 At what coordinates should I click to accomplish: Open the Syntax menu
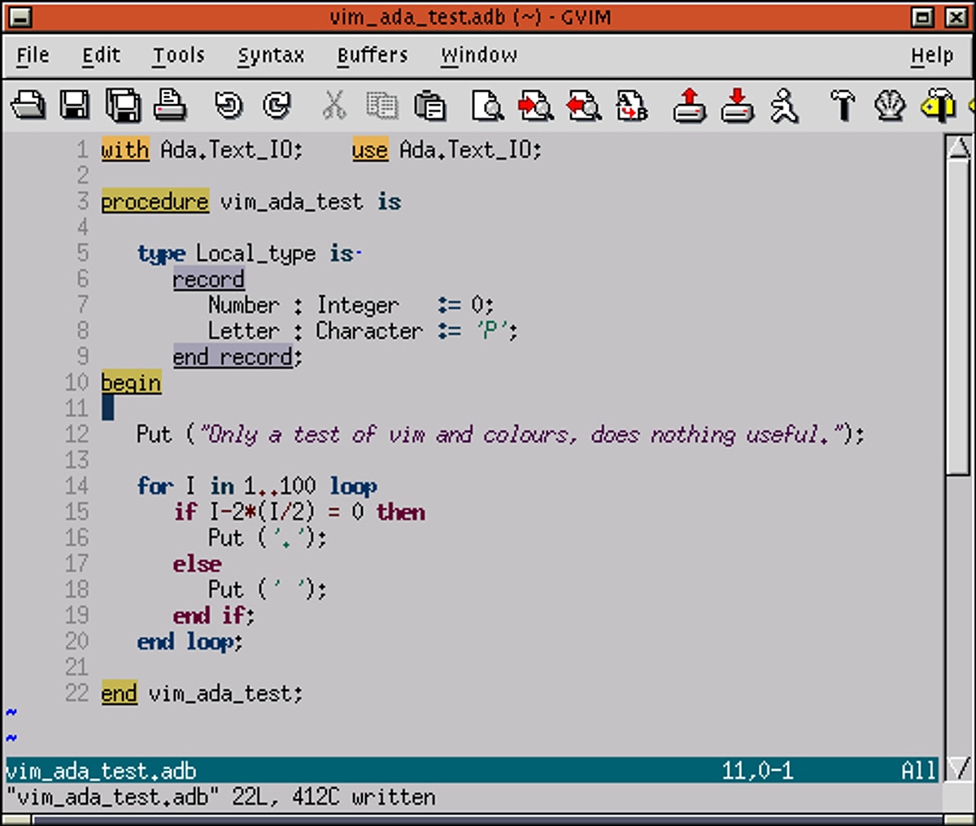pyautogui.click(x=271, y=55)
